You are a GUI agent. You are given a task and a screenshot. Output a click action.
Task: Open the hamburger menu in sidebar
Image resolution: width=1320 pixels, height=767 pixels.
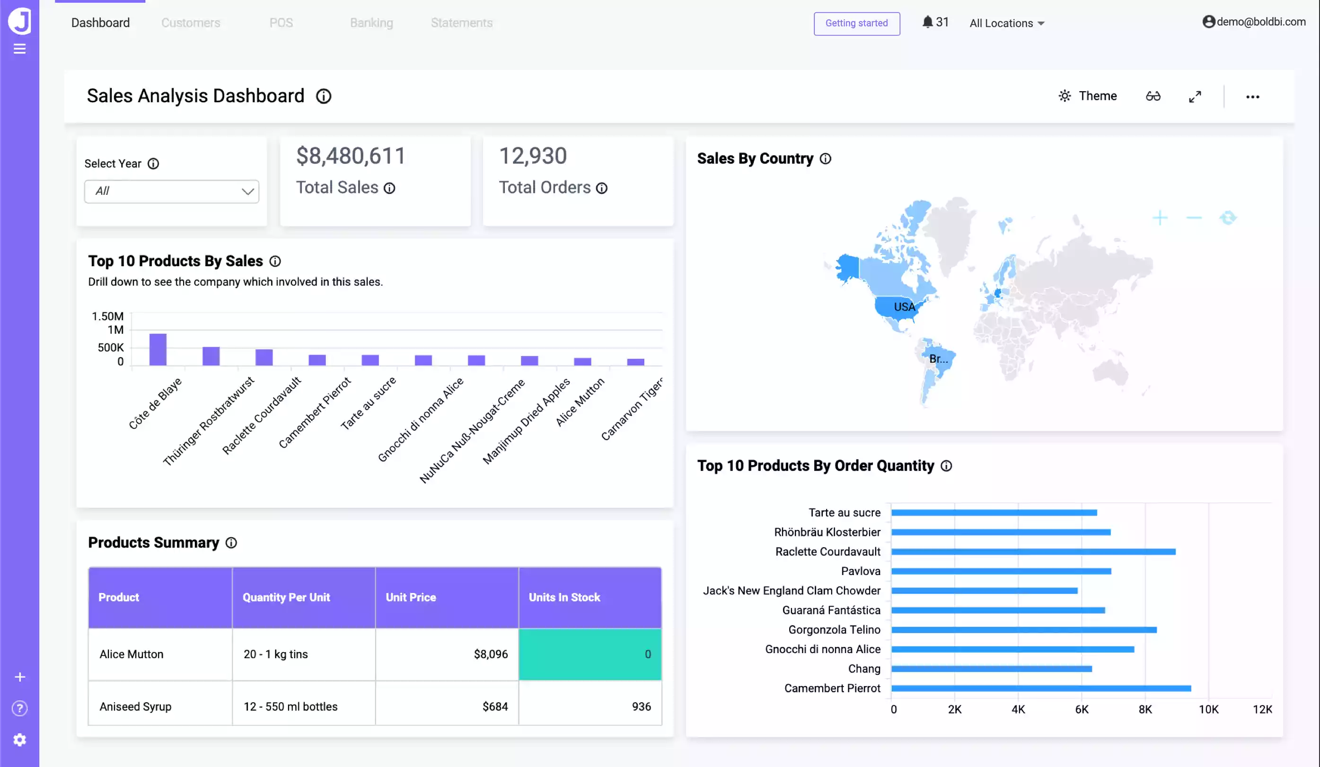click(x=19, y=49)
